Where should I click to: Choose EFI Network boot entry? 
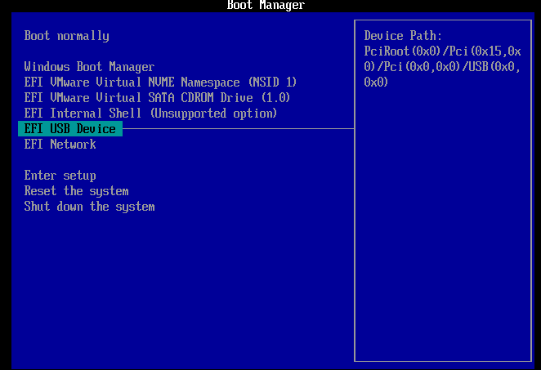(x=60, y=145)
